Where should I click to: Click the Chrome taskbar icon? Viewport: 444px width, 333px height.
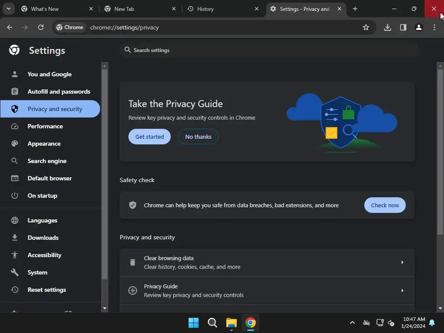(x=250, y=323)
